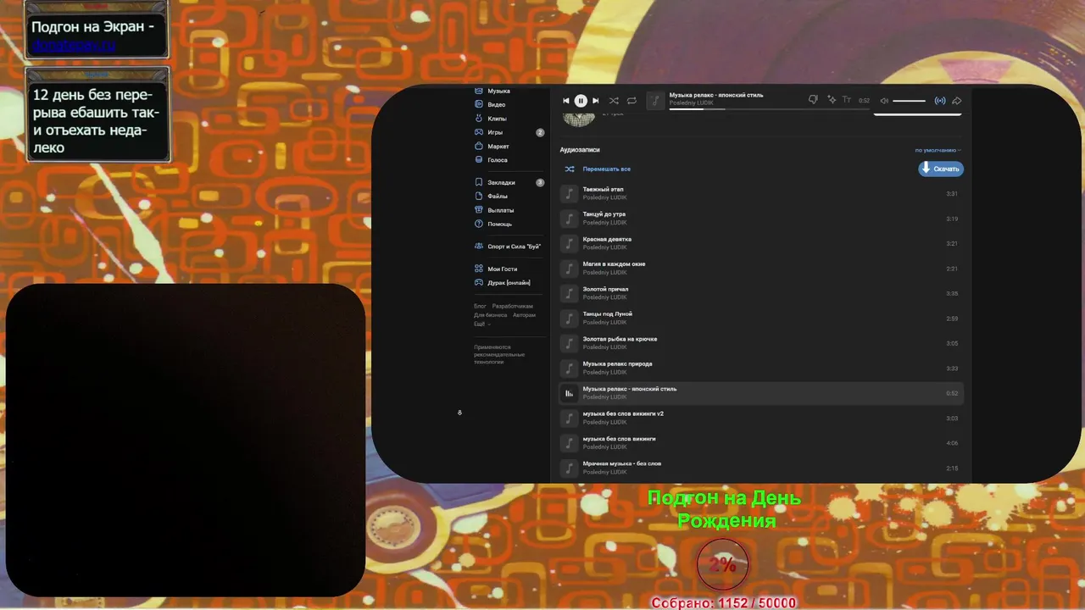Open Помощь help in sidebar
This screenshot has width=1085, height=610.
499,224
